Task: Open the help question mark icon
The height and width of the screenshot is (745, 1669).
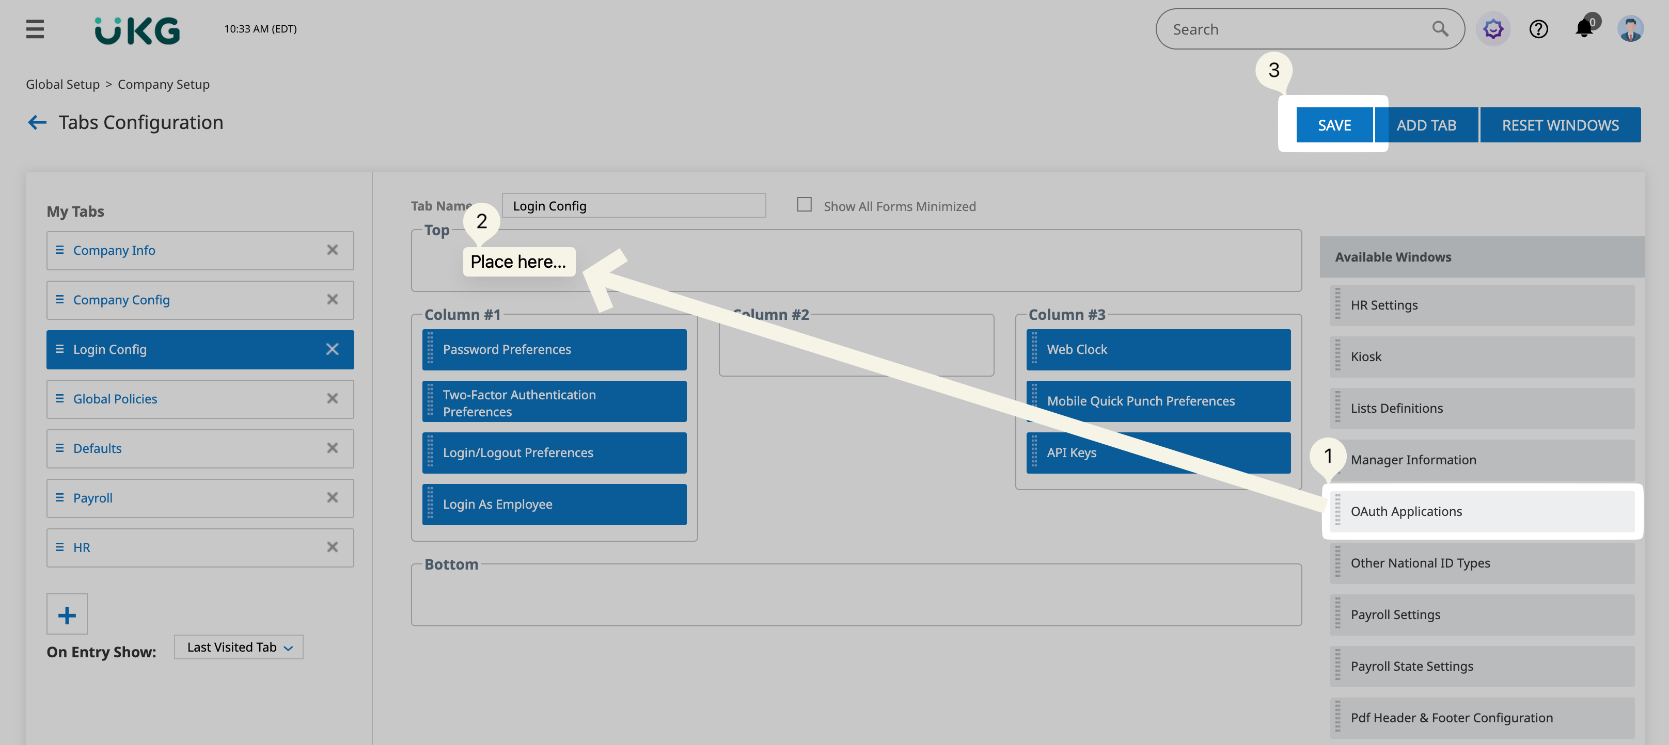Action: tap(1538, 29)
